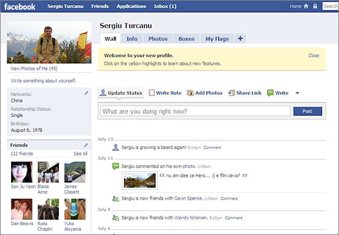The width and height of the screenshot is (339, 235).
Task: Open Ross Chaplin's friend photo
Action: [x=49, y=209]
